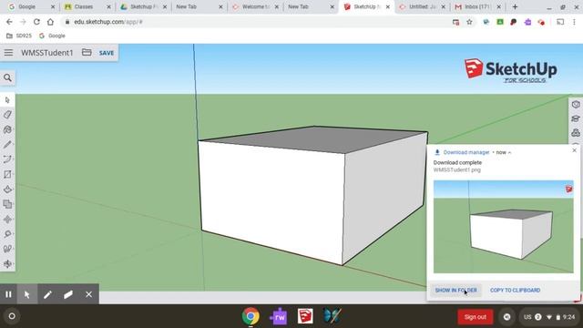Open the Search SketchUp magnifier tool
The image size is (583, 328).
point(7,77)
